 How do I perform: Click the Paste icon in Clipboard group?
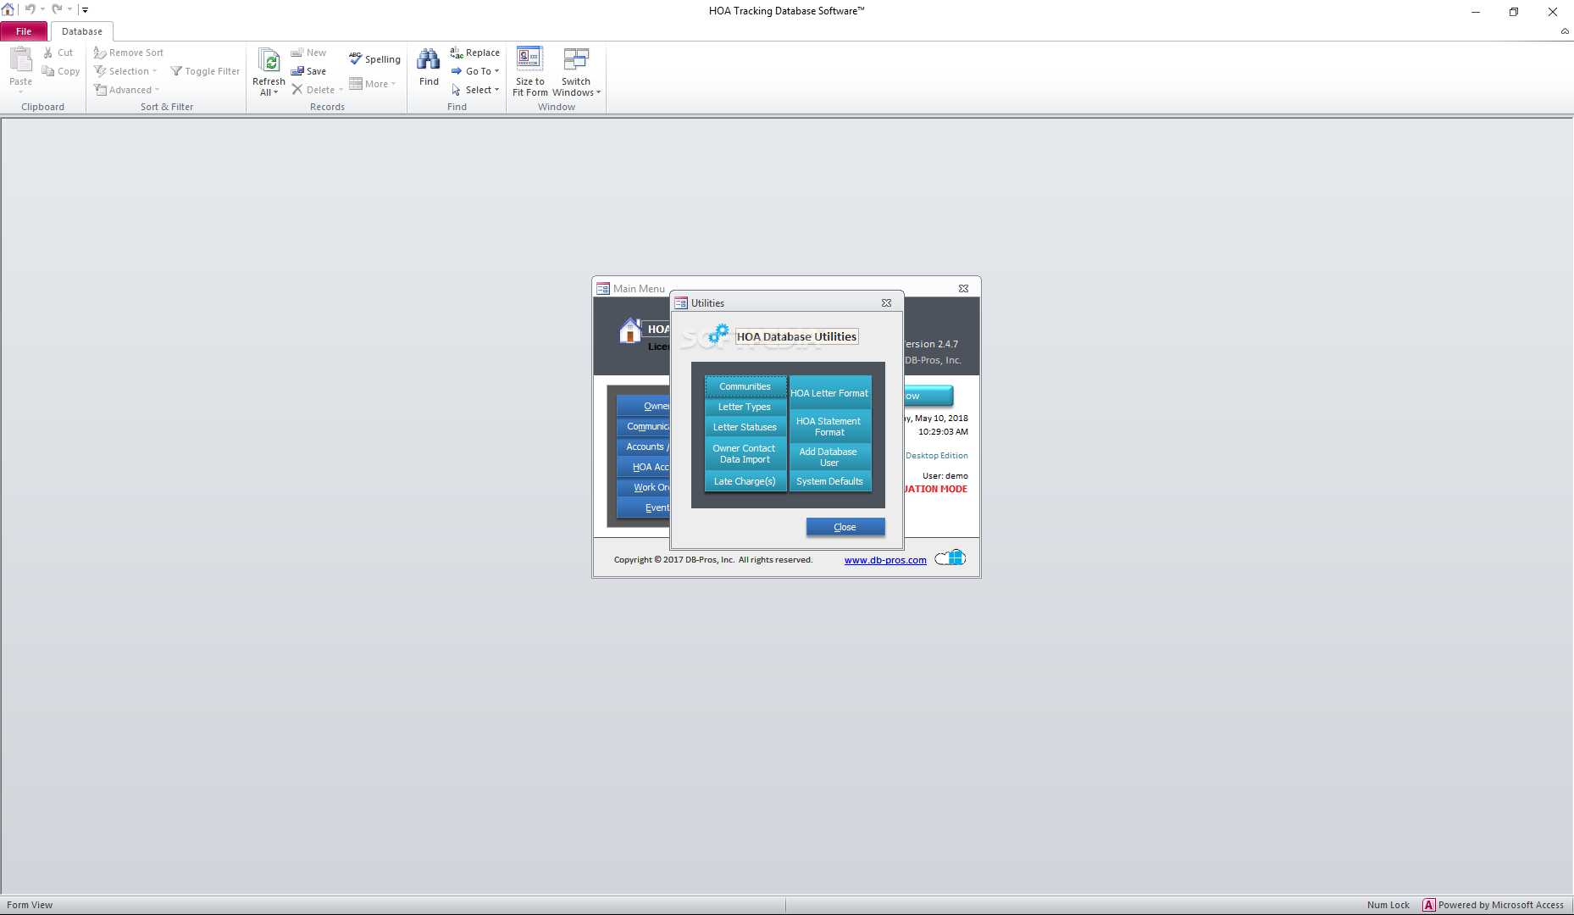(x=20, y=59)
